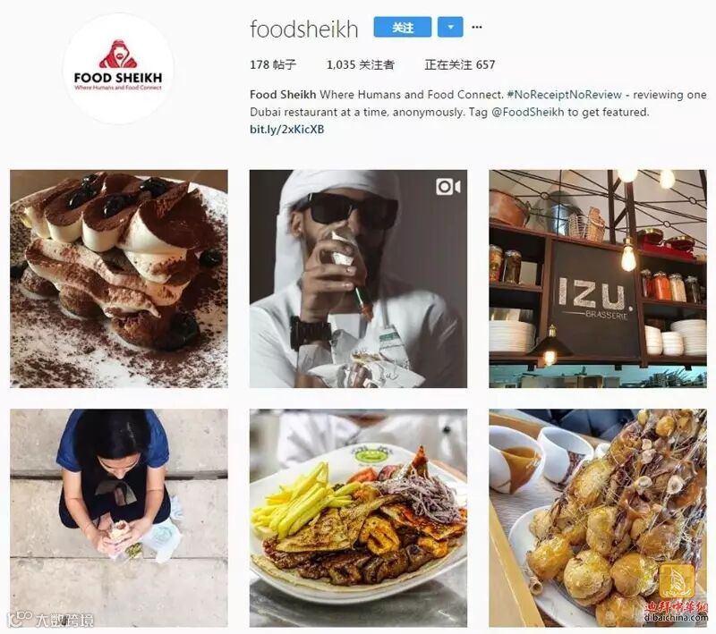Open the grilled meat and fries post
Screen dimensions: 716x634
point(358,518)
